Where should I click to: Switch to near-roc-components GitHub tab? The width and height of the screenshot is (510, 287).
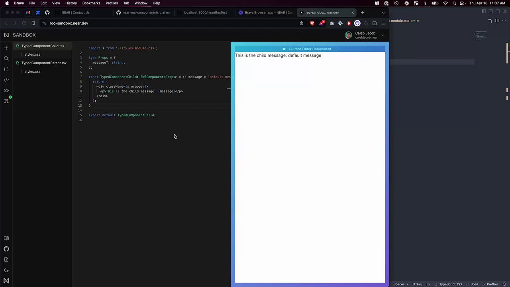143,12
